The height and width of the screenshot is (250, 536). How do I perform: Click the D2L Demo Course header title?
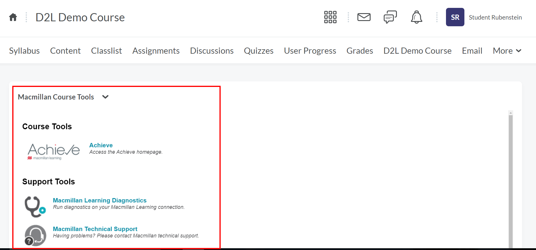point(80,17)
